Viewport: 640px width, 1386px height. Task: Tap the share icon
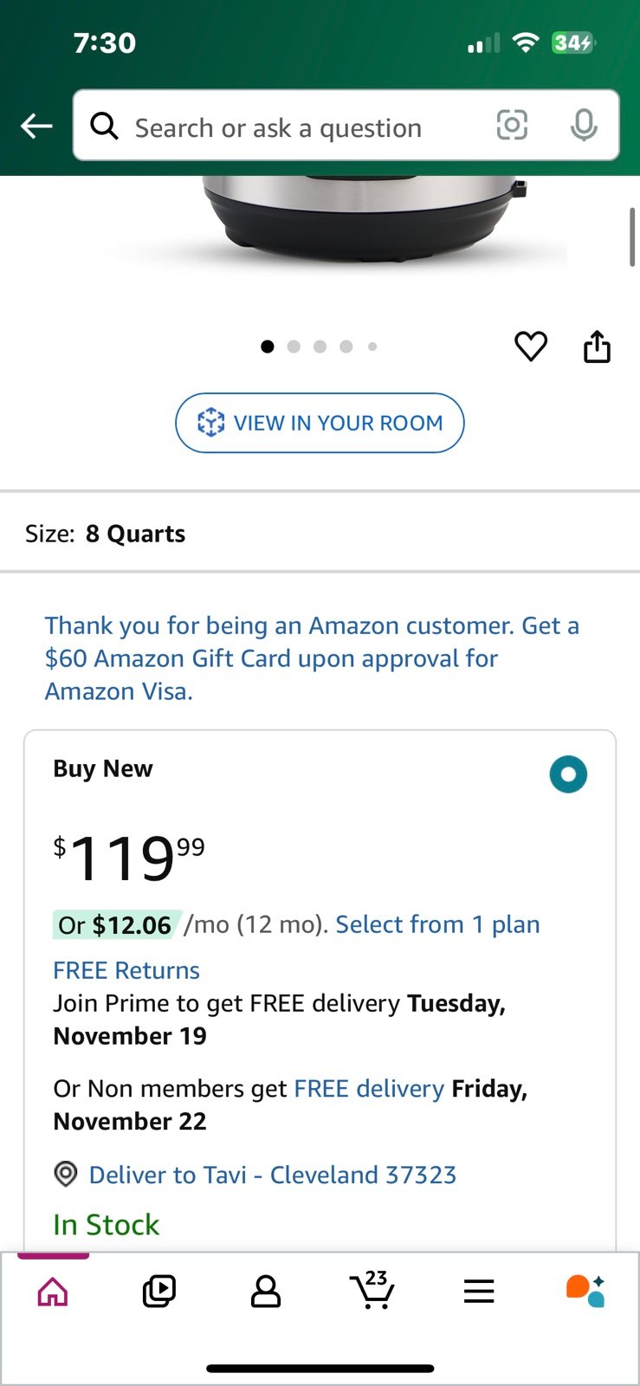click(597, 346)
